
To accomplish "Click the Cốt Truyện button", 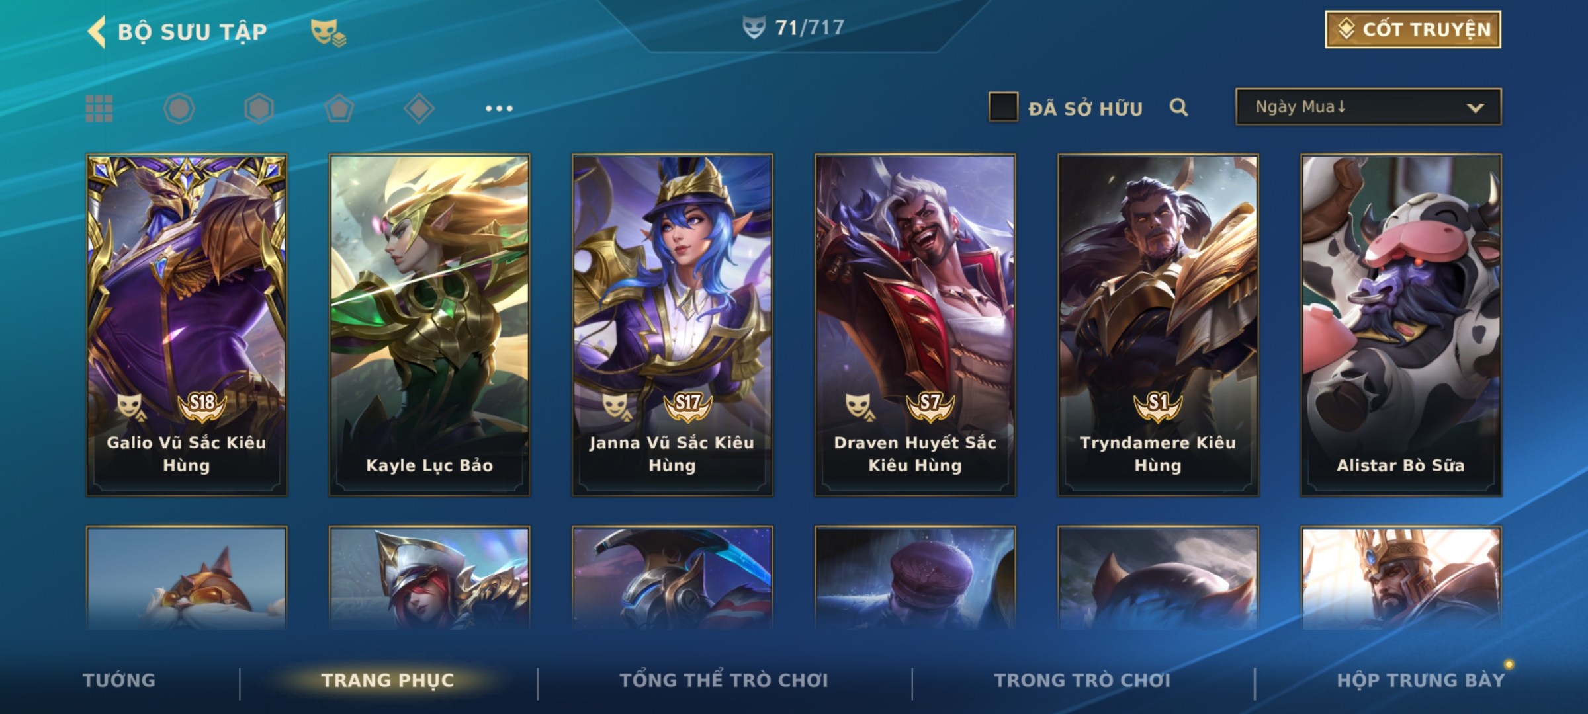I will (1413, 30).
